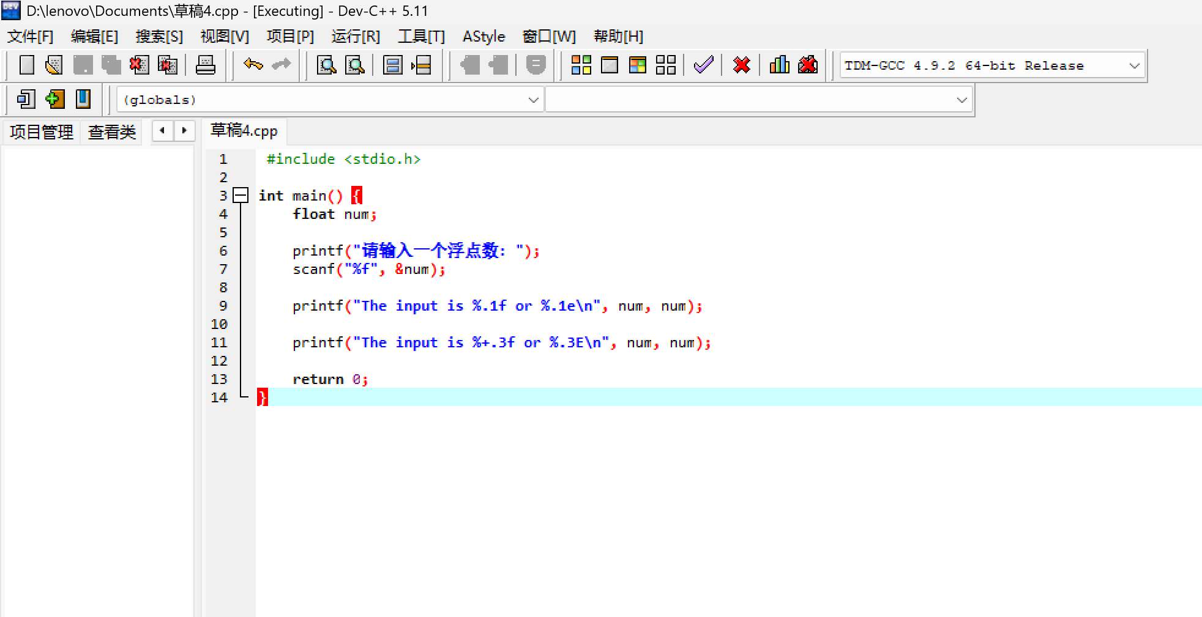This screenshot has height=617, width=1202.
Task: Click the Insert icon on second toolbar
Action: [x=26, y=99]
